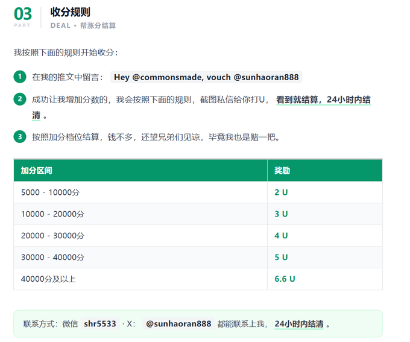Click the "DEAL • 帮涨分结算" subtitle
The height and width of the screenshot is (342, 410).
point(83,26)
